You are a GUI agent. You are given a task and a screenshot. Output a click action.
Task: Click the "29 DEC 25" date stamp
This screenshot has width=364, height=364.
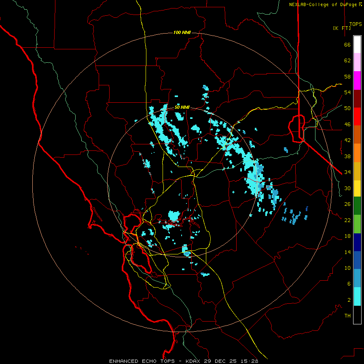220,361
